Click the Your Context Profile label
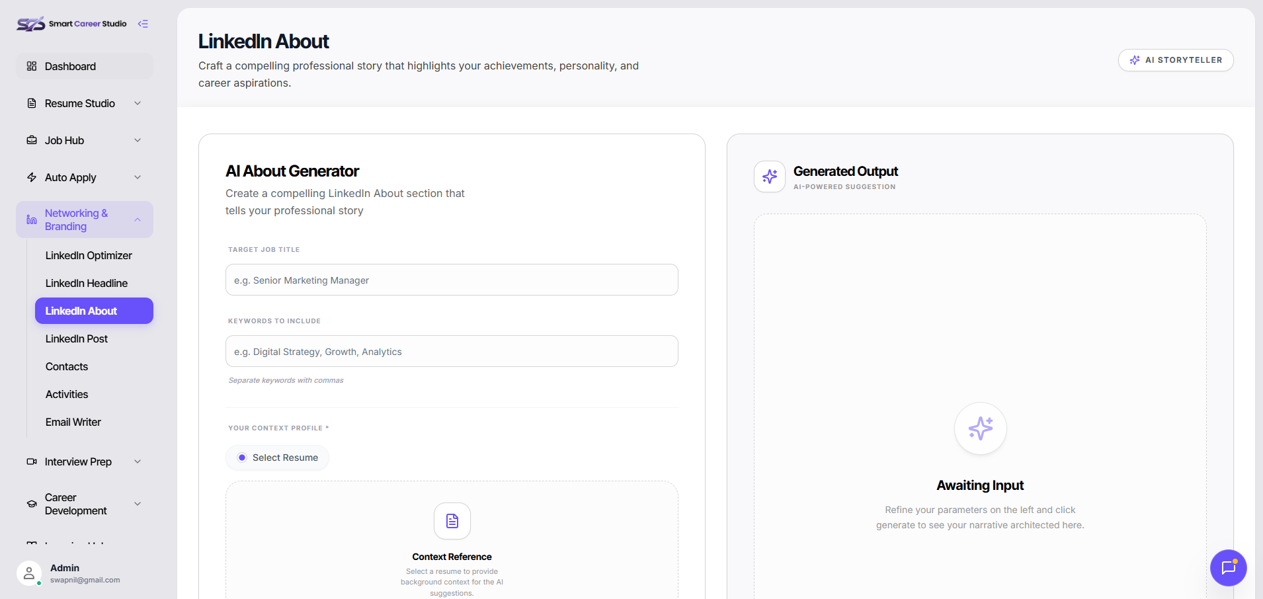 click(x=278, y=428)
